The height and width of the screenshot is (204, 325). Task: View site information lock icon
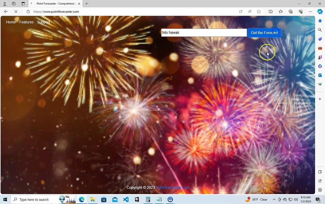(x=28, y=12)
